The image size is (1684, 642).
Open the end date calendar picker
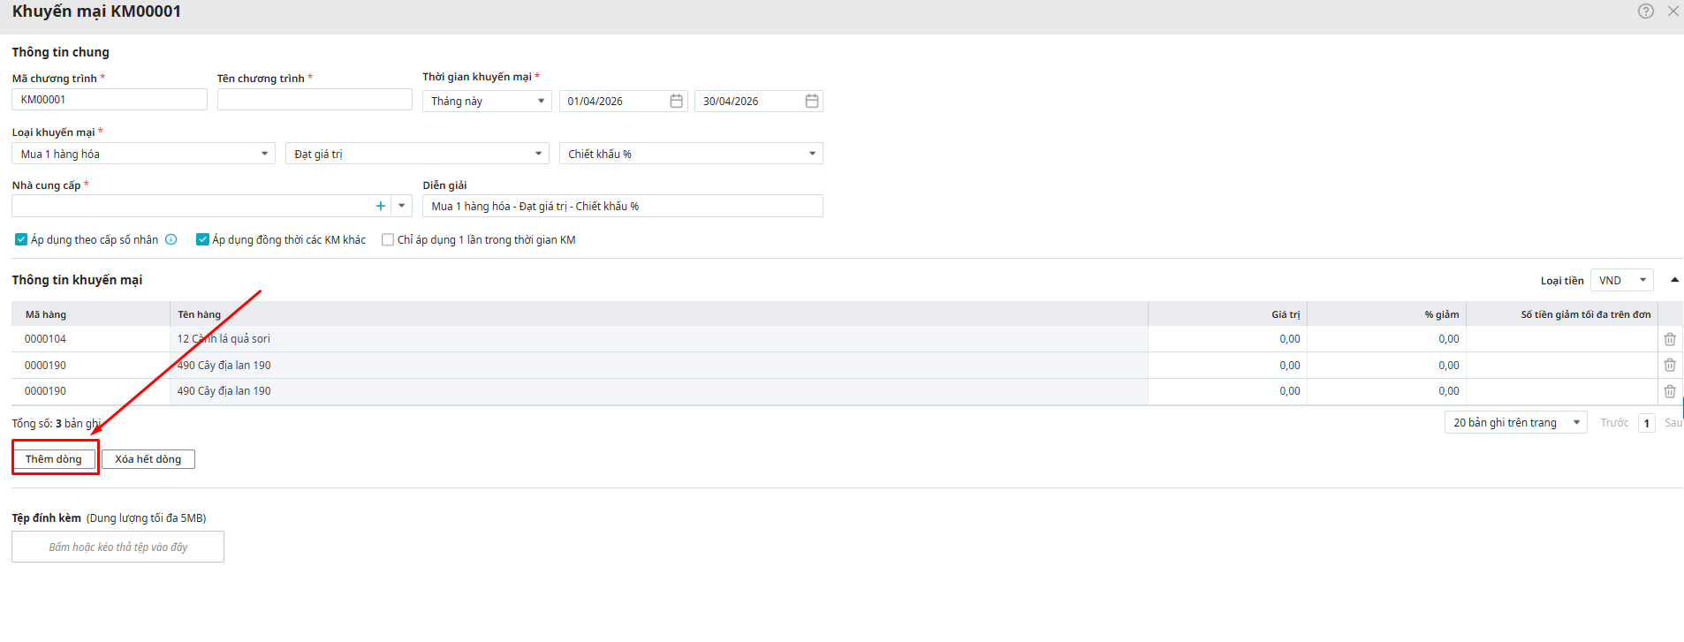tap(812, 102)
